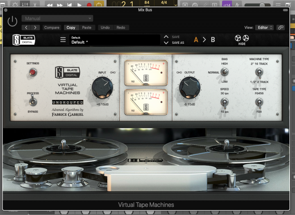Image resolution: width=295 pixels, height=215 pixels.
Task: Click the play button in the transport
Action: click(x=79, y=5)
